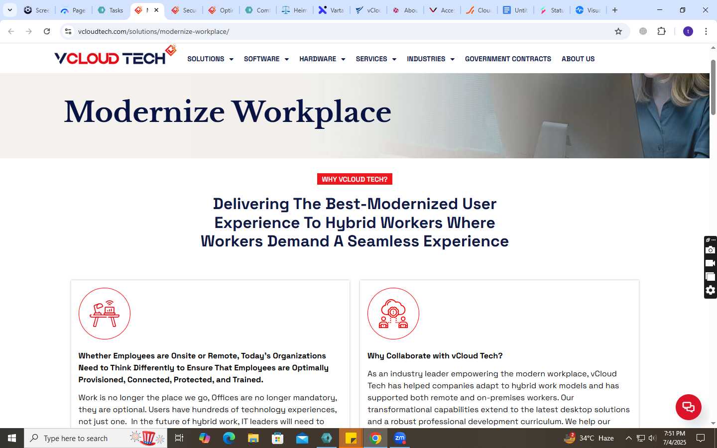Open the Chrome profile avatar
This screenshot has height=448, width=717.
point(688,31)
